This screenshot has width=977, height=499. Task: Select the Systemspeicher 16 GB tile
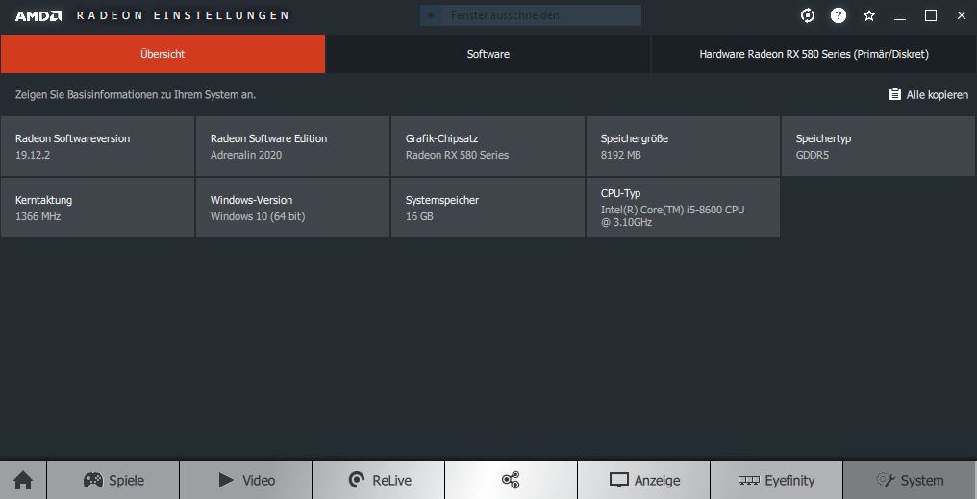[488, 208]
